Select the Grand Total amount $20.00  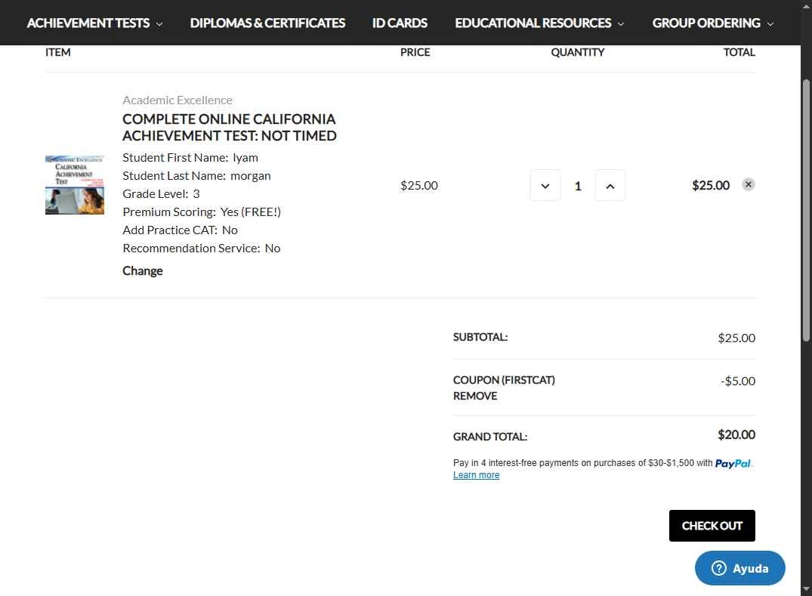[736, 435]
